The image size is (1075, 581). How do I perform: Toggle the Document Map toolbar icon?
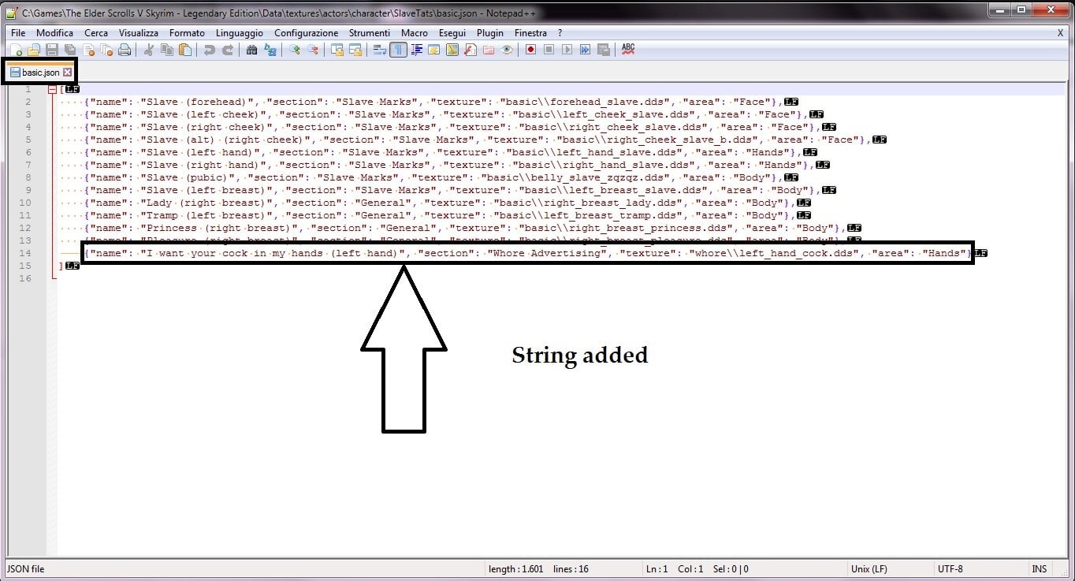coord(452,50)
